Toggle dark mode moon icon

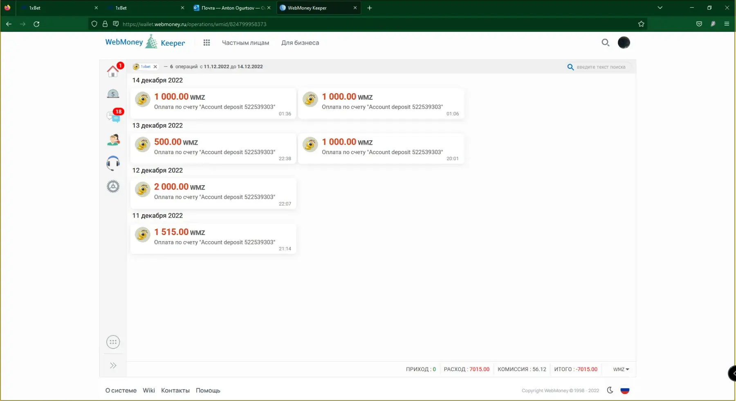pos(610,390)
